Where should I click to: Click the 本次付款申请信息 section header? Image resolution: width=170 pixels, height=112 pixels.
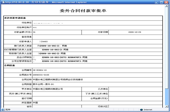pos(15,18)
